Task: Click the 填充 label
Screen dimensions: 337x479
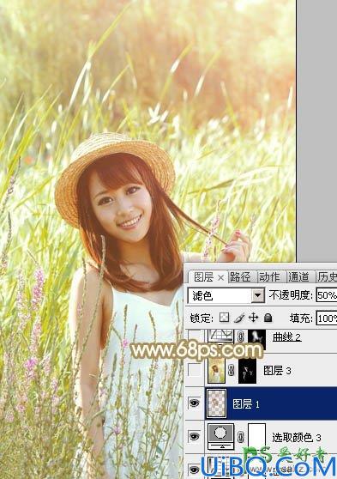Action: click(x=301, y=318)
